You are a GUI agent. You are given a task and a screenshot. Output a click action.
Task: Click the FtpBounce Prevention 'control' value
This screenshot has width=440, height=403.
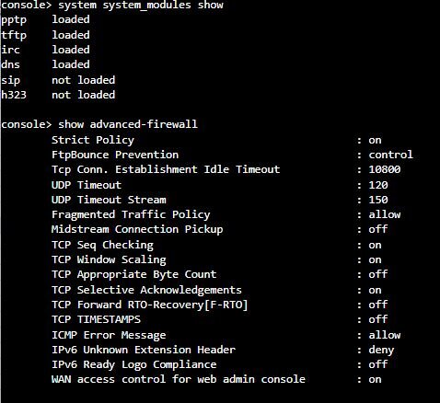coord(391,155)
